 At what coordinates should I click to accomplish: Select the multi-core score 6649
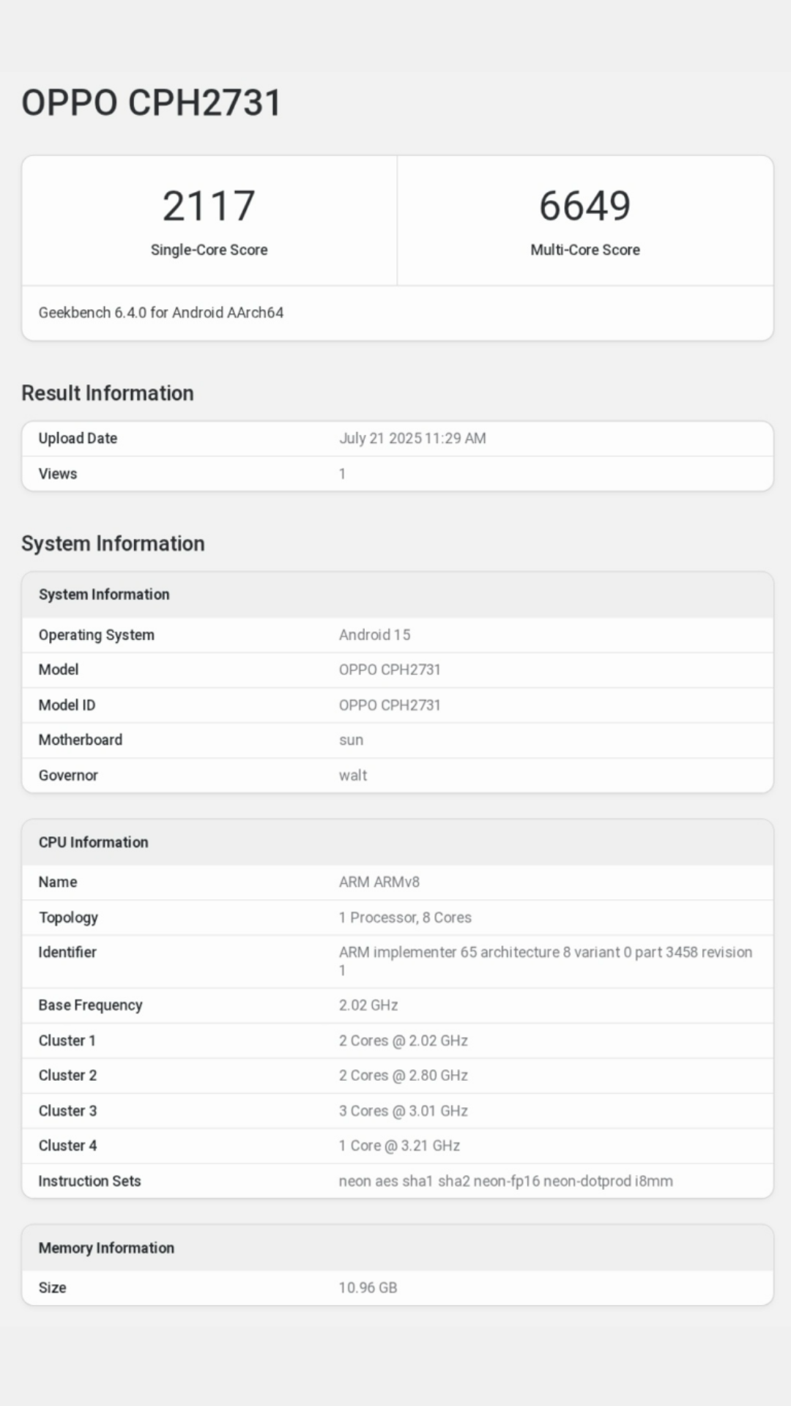click(x=584, y=206)
